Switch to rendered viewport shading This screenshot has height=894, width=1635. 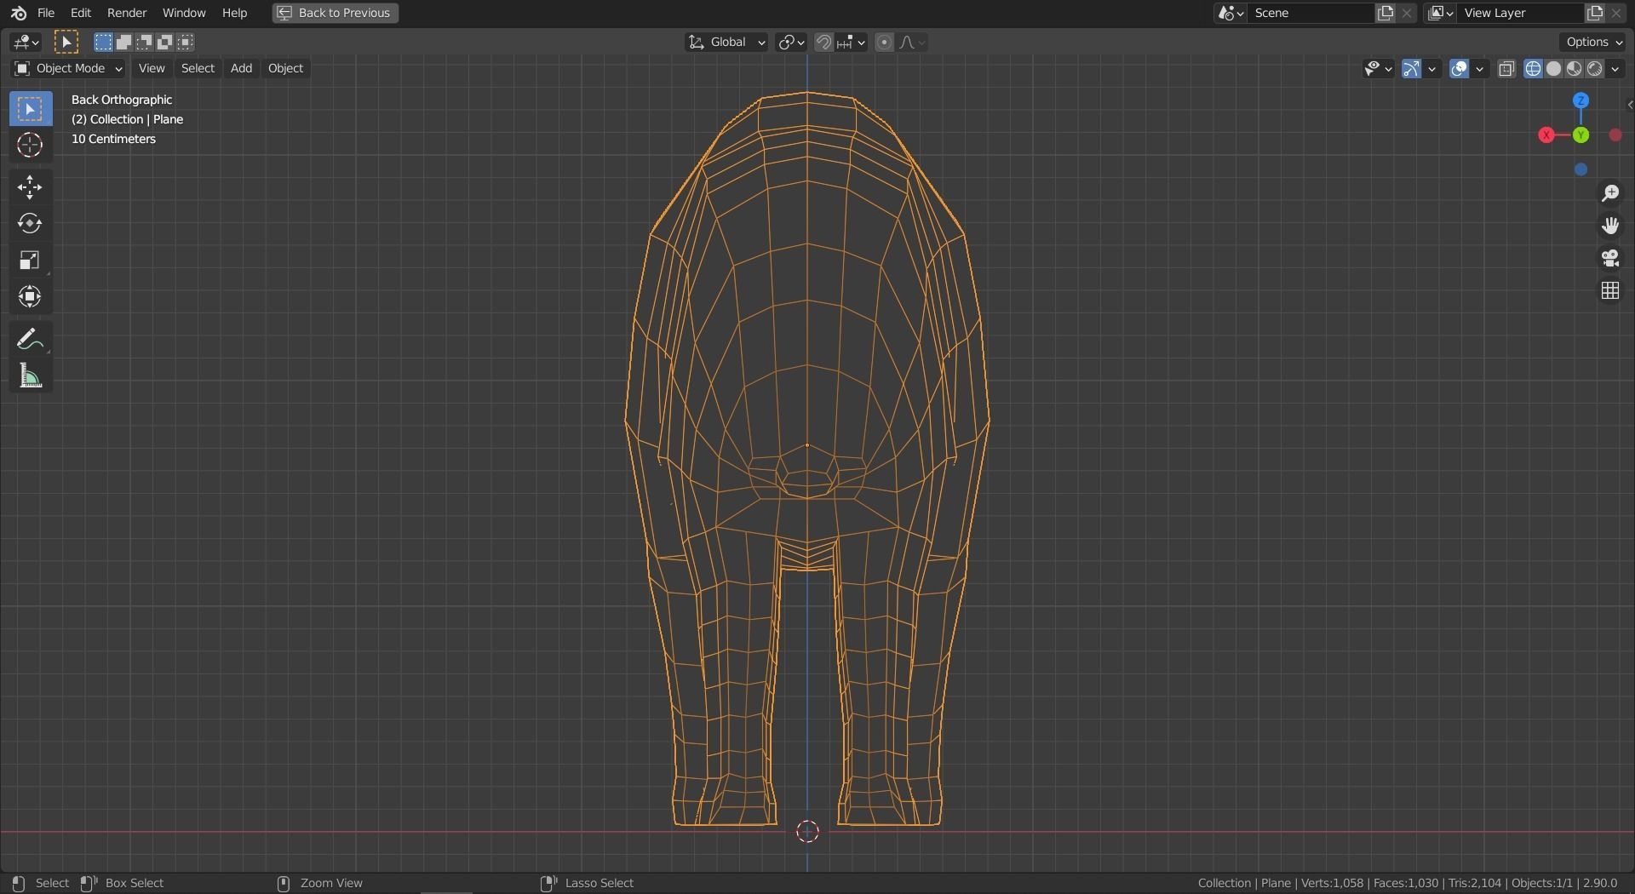pyautogui.click(x=1595, y=69)
